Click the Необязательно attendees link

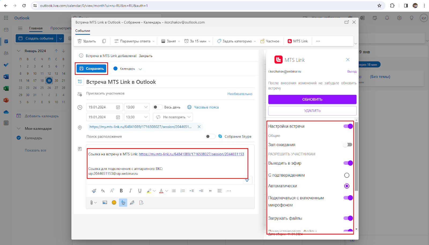[240, 94]
